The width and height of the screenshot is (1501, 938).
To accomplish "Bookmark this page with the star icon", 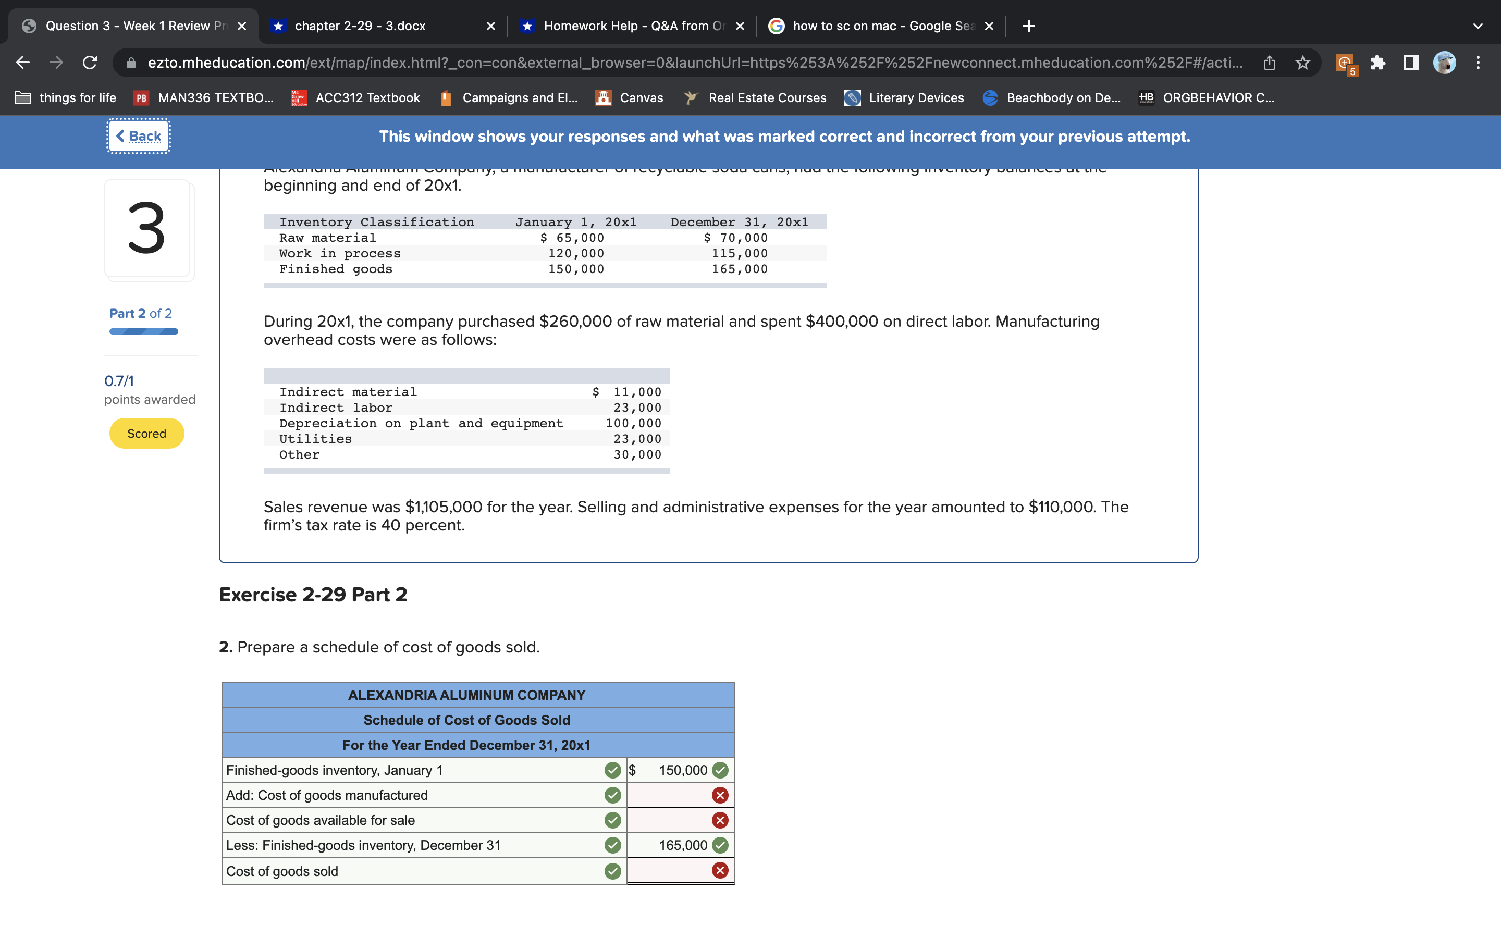I will [1302, 63].
